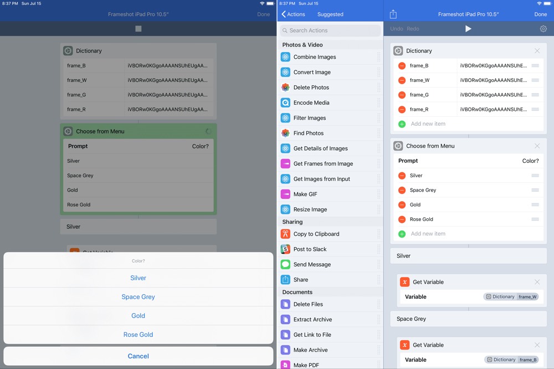Choose Silver in the Color? menu

[x=138, y=278]
